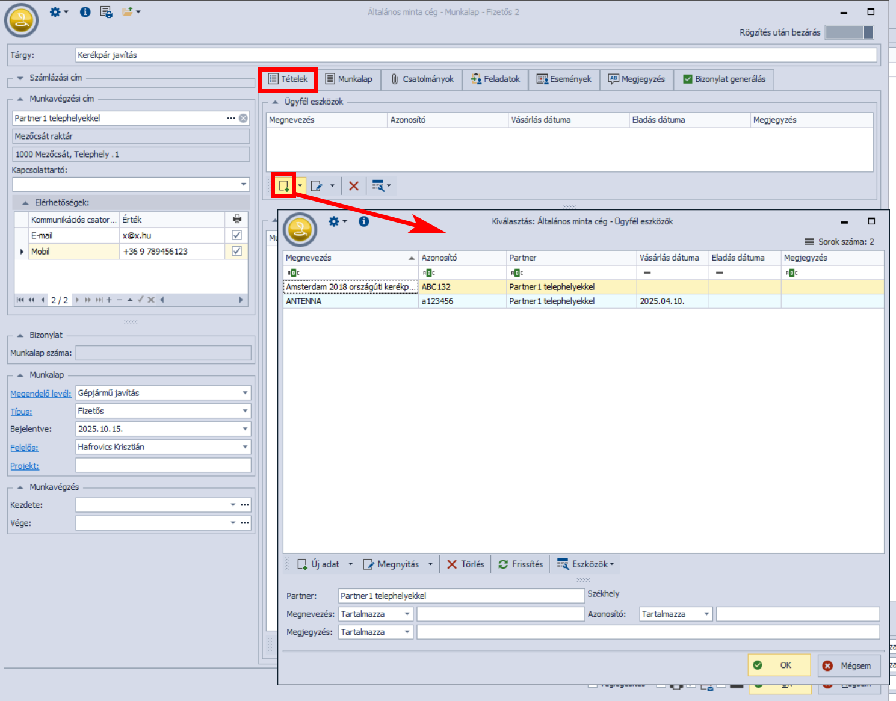This screenshot has width=896, height=701.
Task: Click the info icon in the main window header
Action: point(85,12)
